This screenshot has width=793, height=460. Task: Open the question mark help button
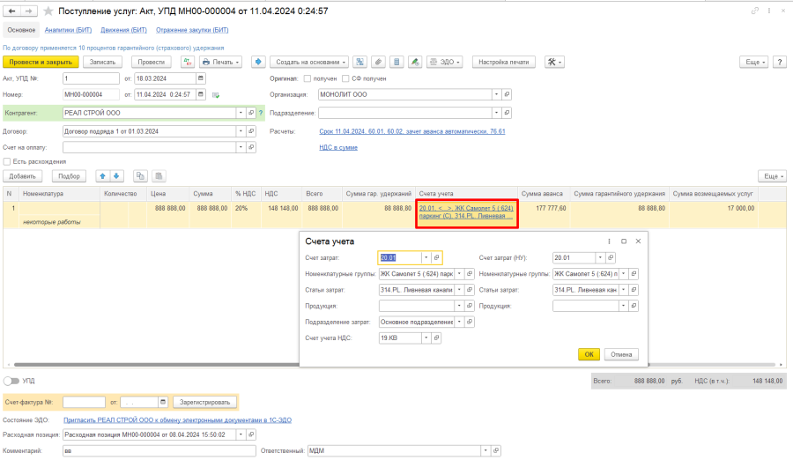click(x=781, y=62)
